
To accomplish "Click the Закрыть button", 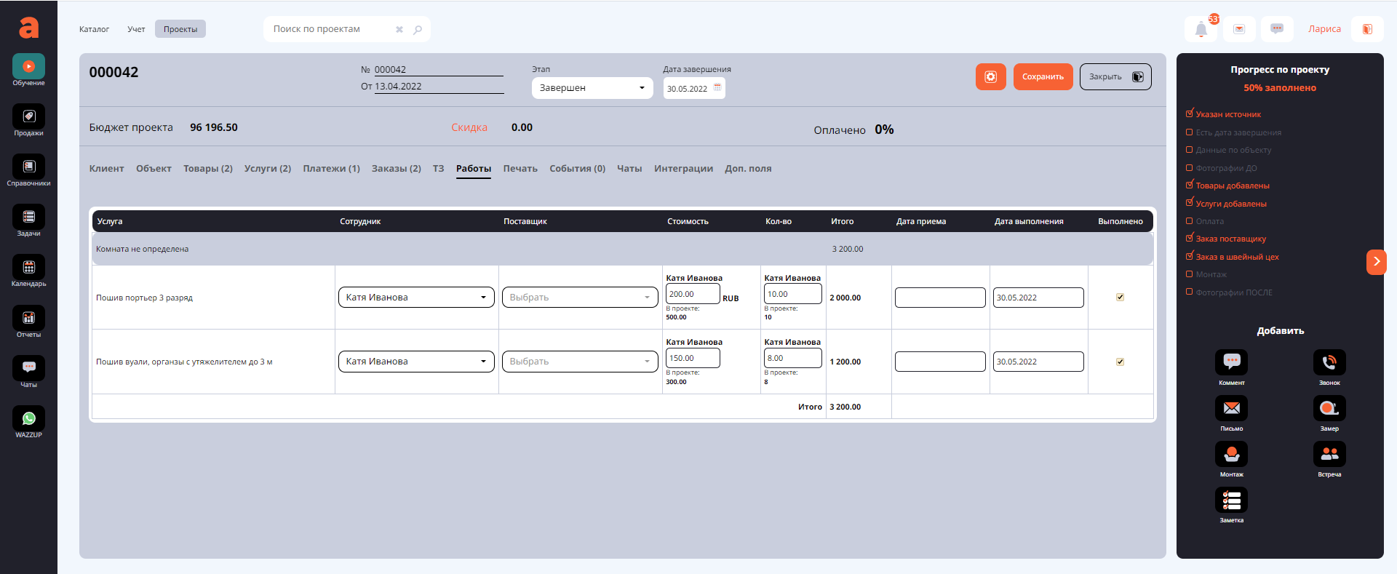I will (x=1114, y=77).
